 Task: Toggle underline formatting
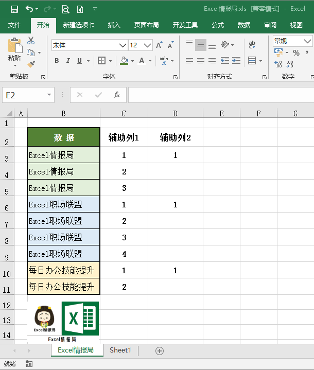tap(80, 61)
